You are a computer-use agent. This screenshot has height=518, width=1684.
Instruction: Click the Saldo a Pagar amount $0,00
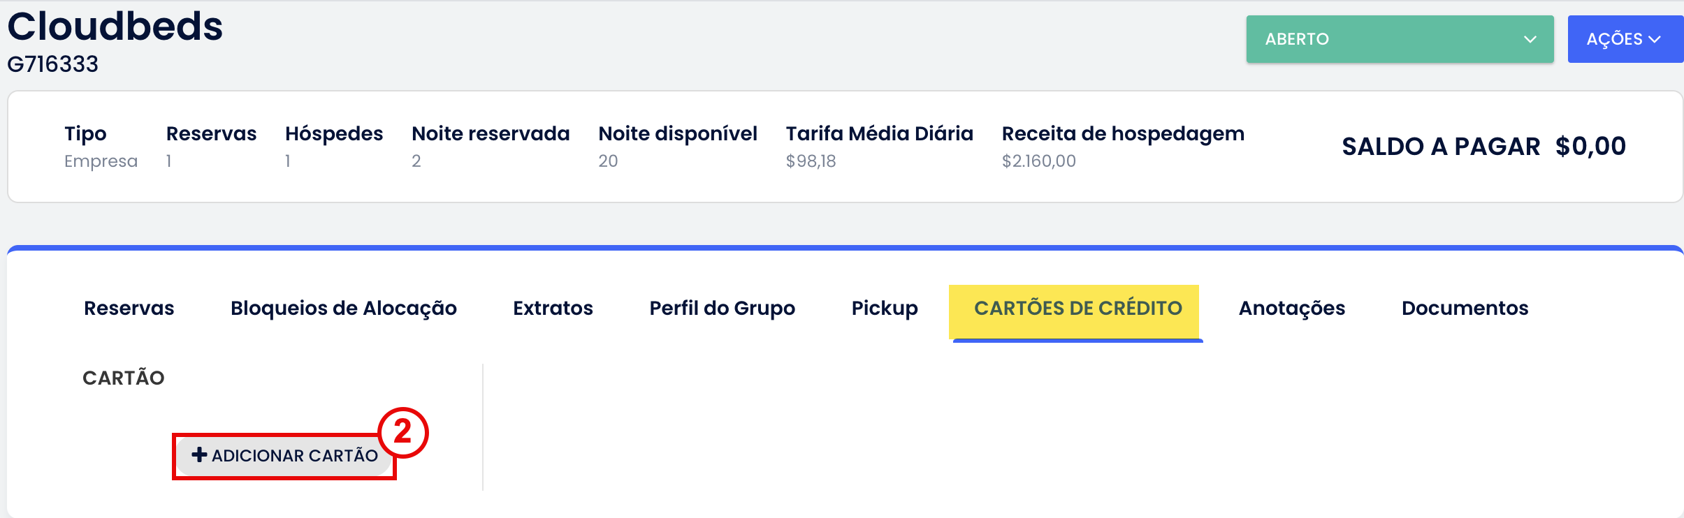click(1590, 147)
